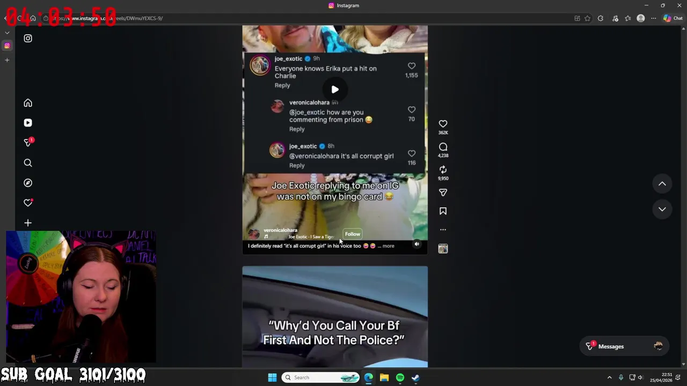687x386 pixels.
Task: Open direct messages icon in sidebar
Action: click(28, 143)
